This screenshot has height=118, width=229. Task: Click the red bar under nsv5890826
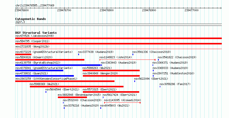(x=50, y=60)
